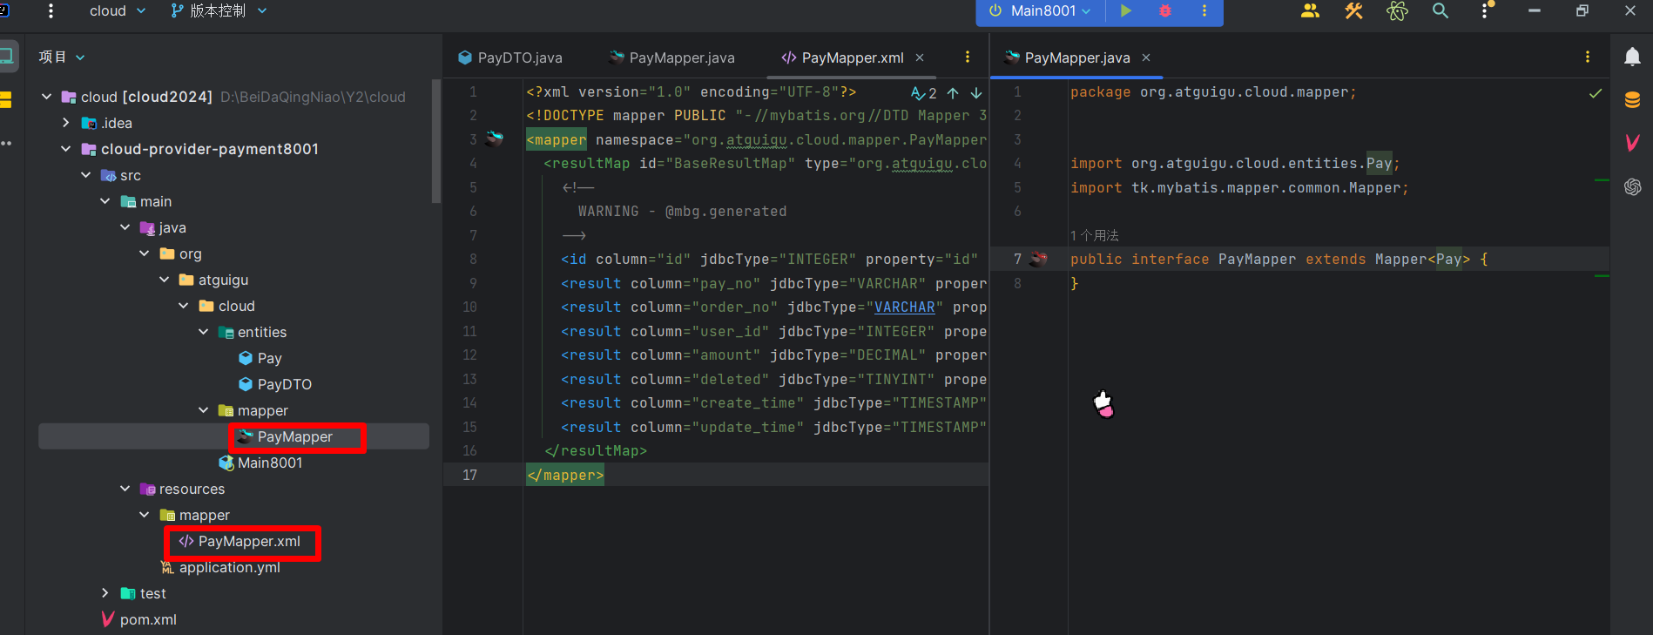Collapse the java source folder
The image size is (1653, 635).
point(125,227)
